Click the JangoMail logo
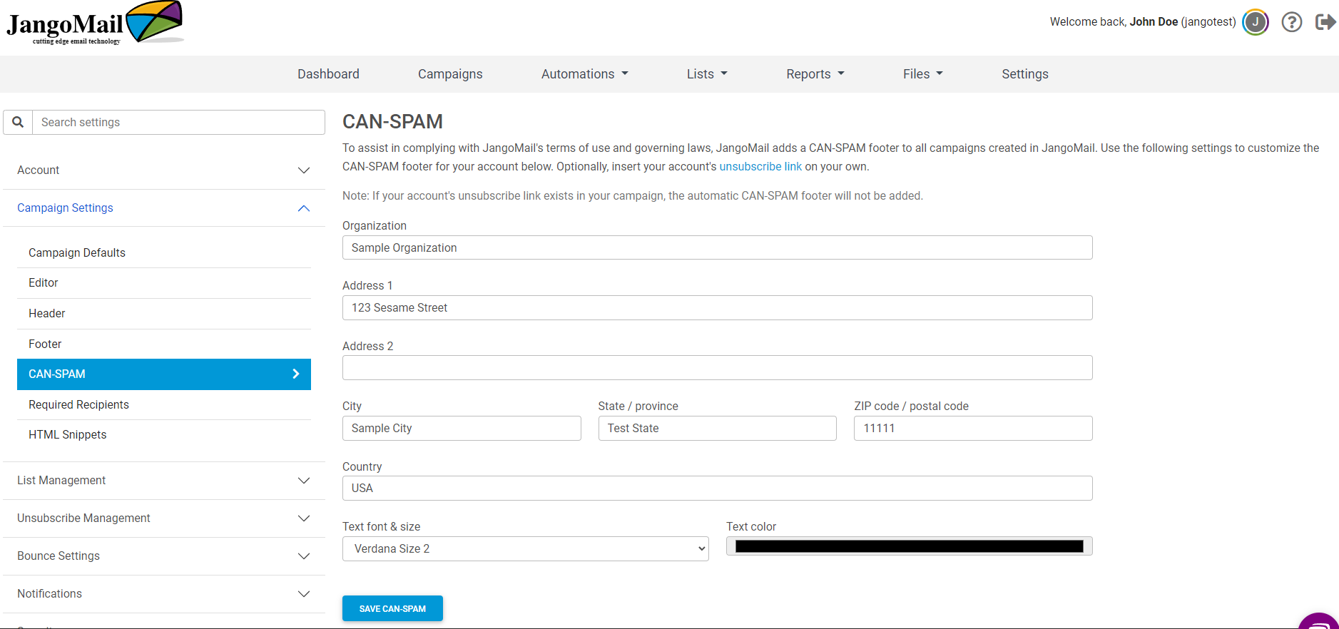Viewport: 1339px width, 629px height. point(94,24)
